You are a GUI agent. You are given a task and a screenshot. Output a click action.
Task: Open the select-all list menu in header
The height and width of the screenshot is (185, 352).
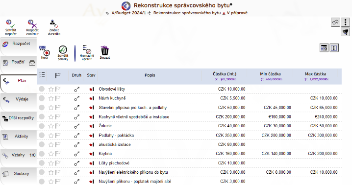(42, 75)
